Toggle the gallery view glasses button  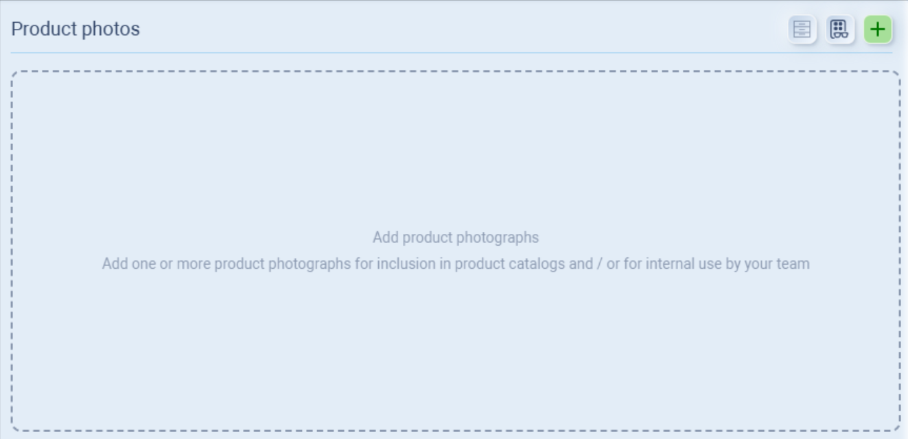pyautogui.click(x=840, y=29)
